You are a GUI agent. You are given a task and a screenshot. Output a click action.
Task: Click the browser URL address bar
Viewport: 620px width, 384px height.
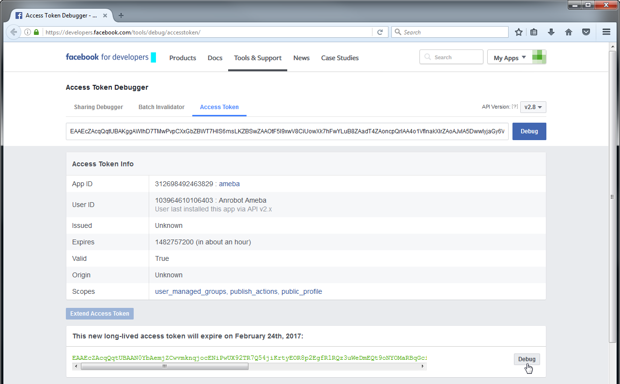(208, 32)
